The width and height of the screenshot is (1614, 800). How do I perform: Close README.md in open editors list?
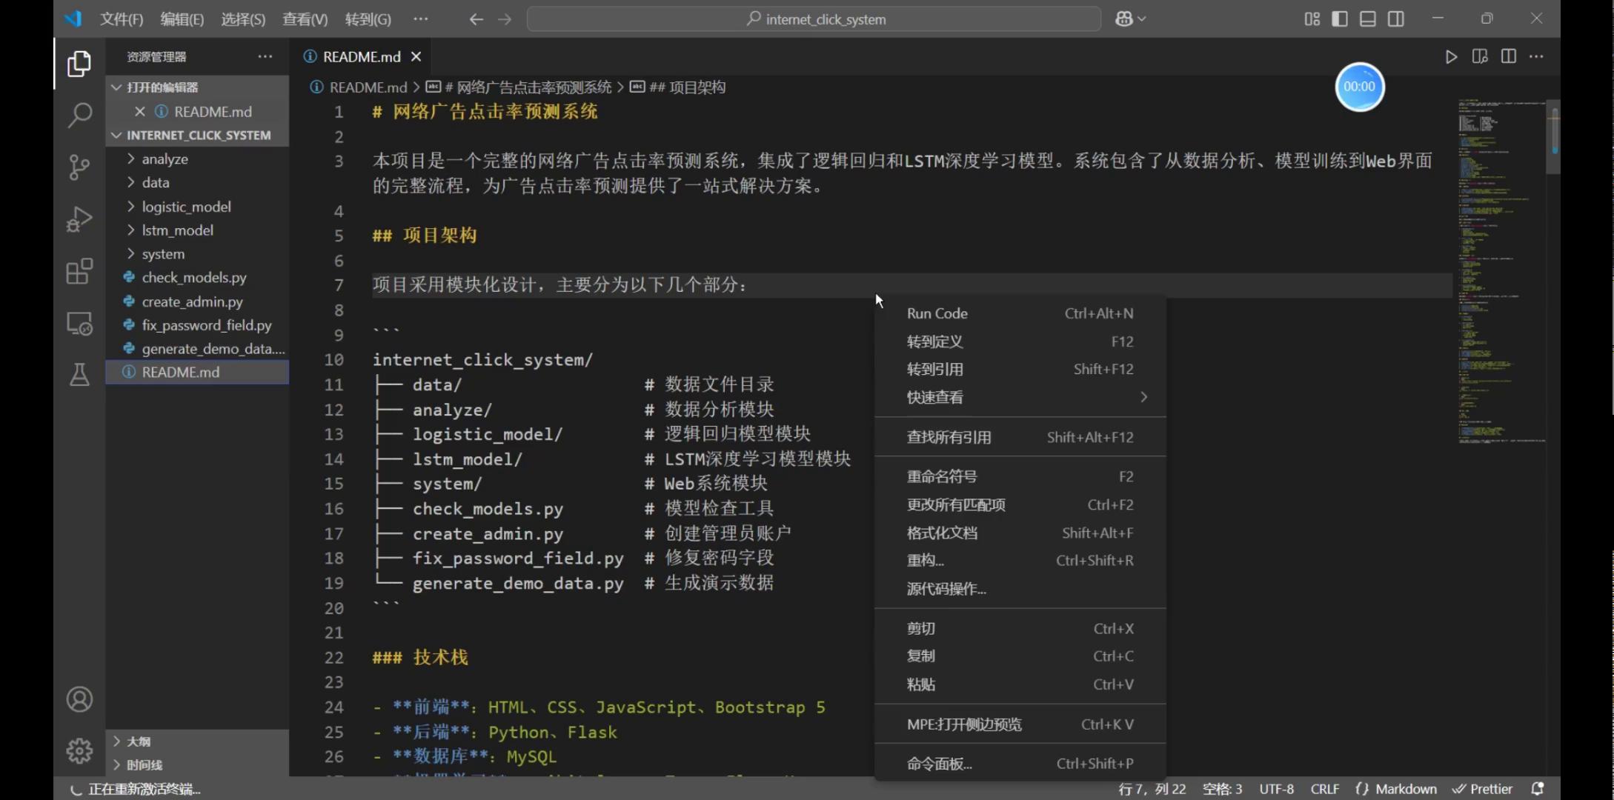pyautogui.click(x=139, y=112)
